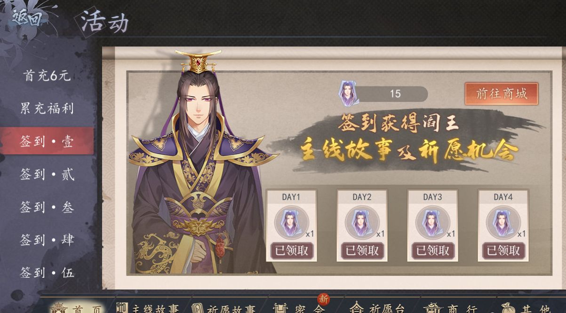Image resolution: width=566 pixels, height=313 pixels.
Task: Click the character token icon beside 15
Action: (x=349, y=94)
